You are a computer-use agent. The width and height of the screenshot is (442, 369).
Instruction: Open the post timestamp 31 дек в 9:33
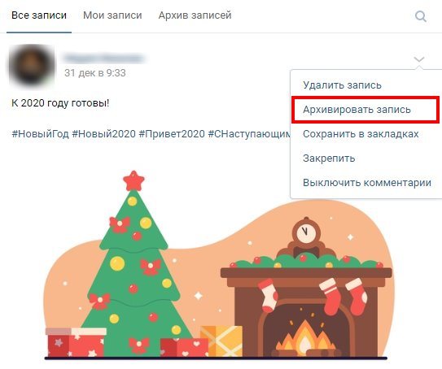(x=95, y=73)
